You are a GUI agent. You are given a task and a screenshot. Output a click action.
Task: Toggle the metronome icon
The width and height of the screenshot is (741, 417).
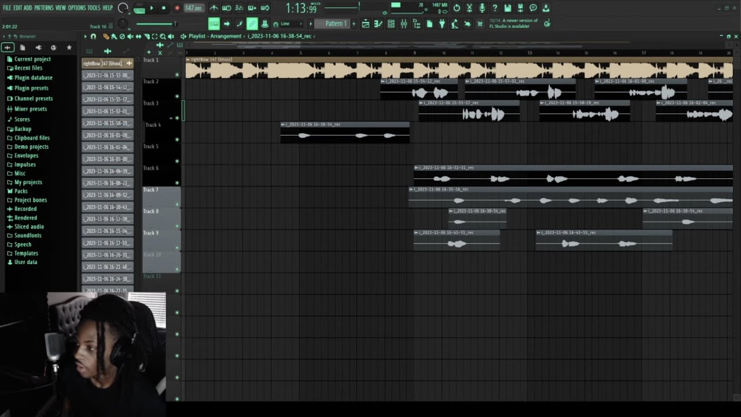tap(214, 8)
